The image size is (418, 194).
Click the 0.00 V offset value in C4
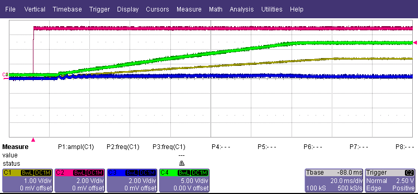point(191,188)
